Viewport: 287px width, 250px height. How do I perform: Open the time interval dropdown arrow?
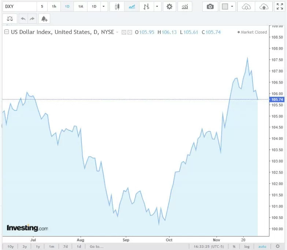click(104, 7)
